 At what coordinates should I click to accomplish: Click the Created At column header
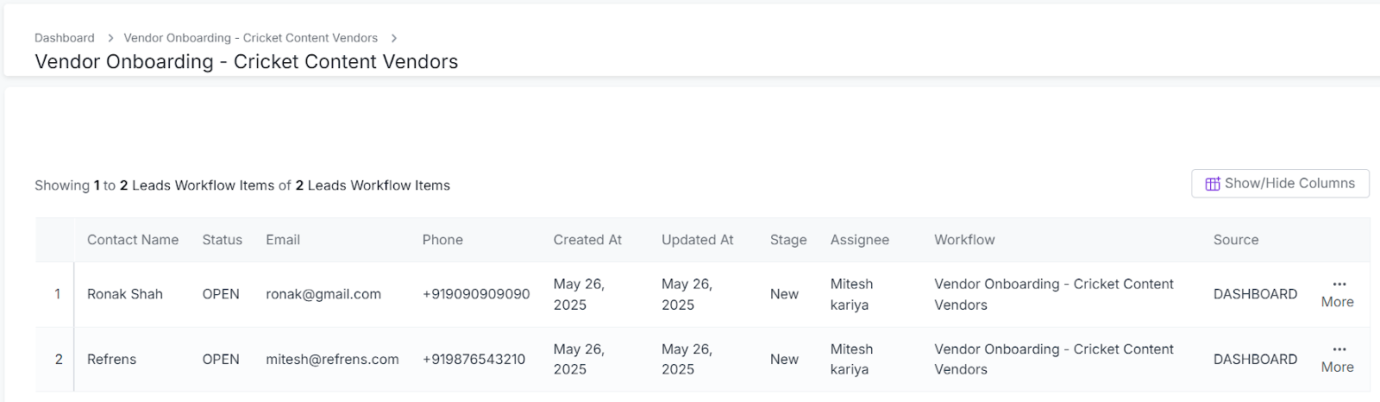pyautogui.click(x=587, y=240)
